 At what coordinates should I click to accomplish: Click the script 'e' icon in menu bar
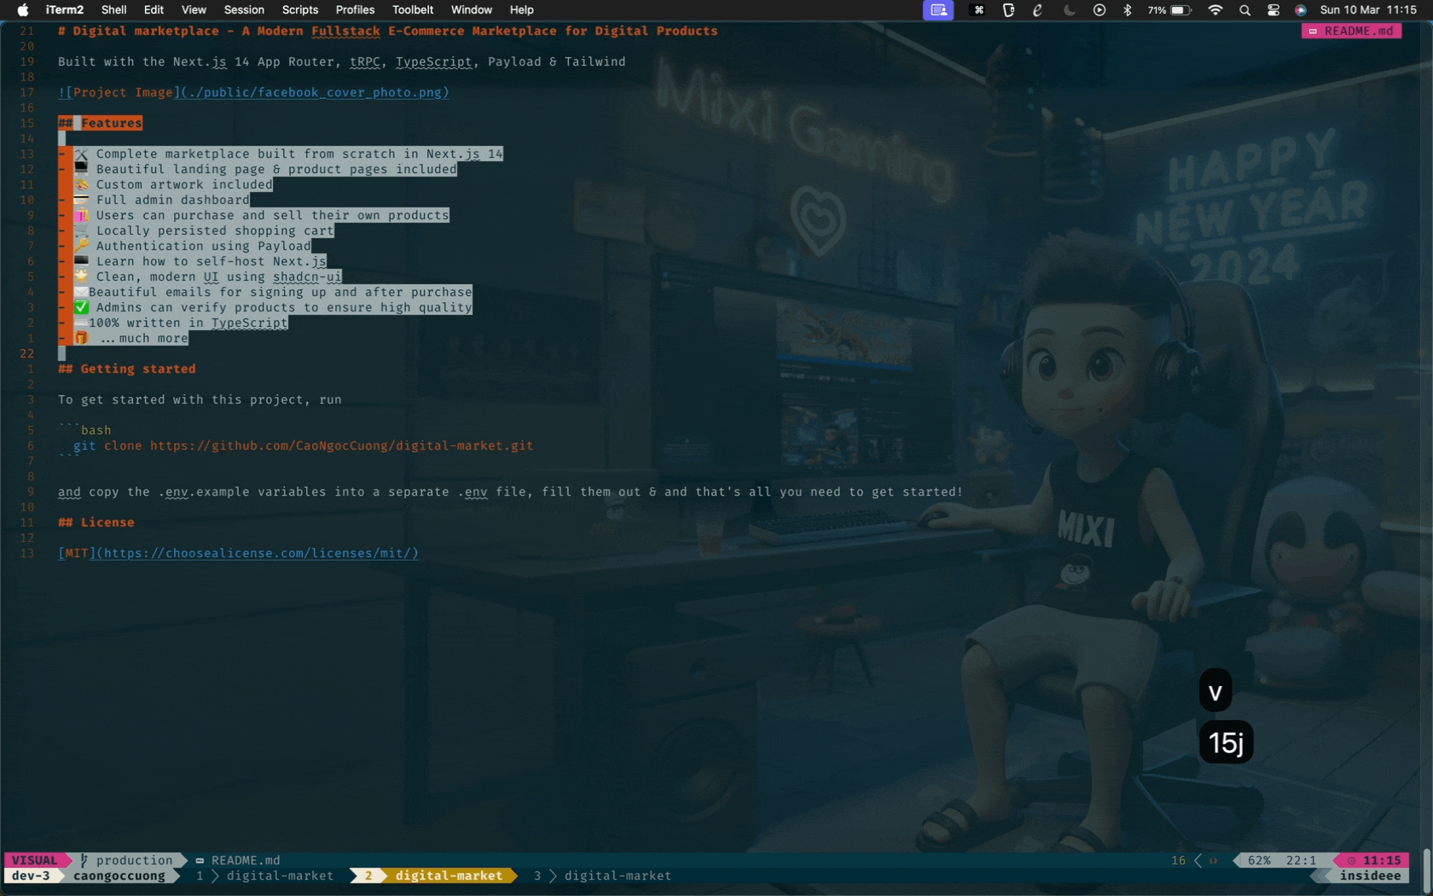coord(1038,10)
